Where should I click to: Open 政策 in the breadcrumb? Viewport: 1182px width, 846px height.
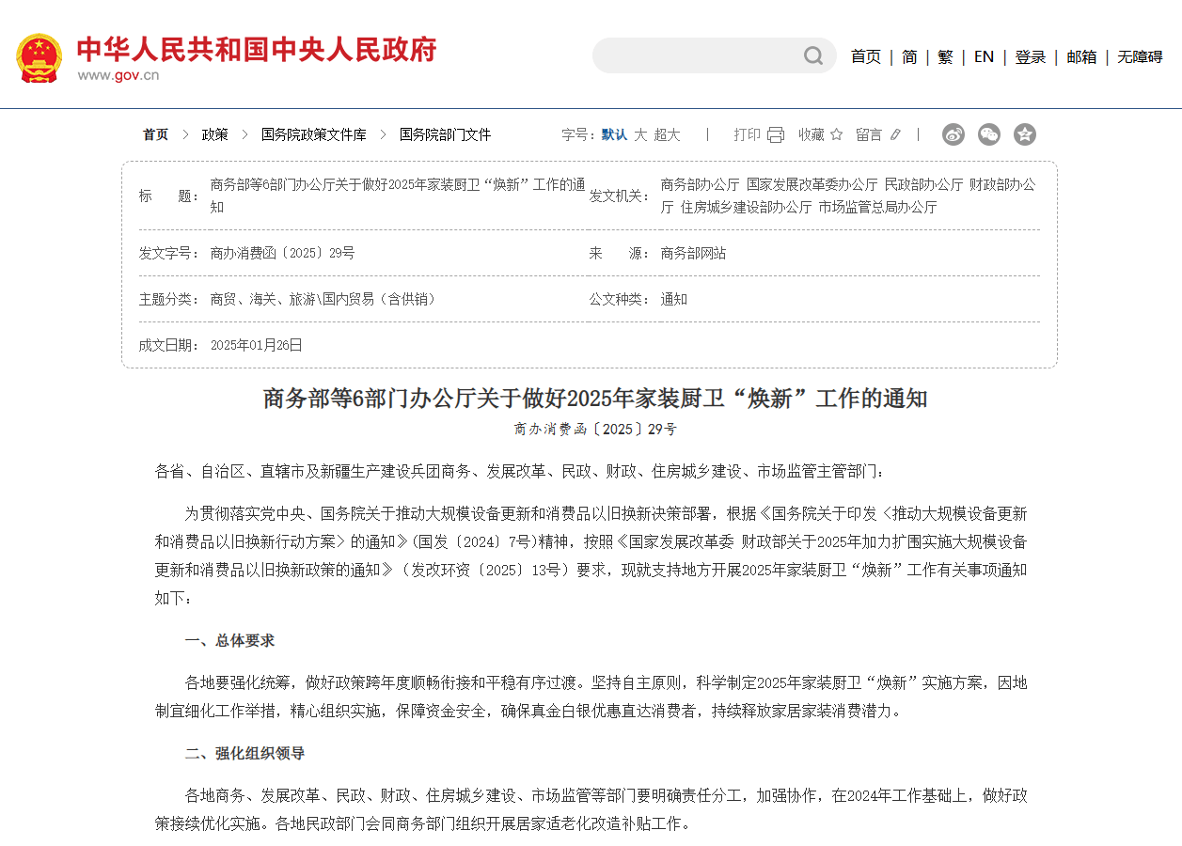click(214, 134)
